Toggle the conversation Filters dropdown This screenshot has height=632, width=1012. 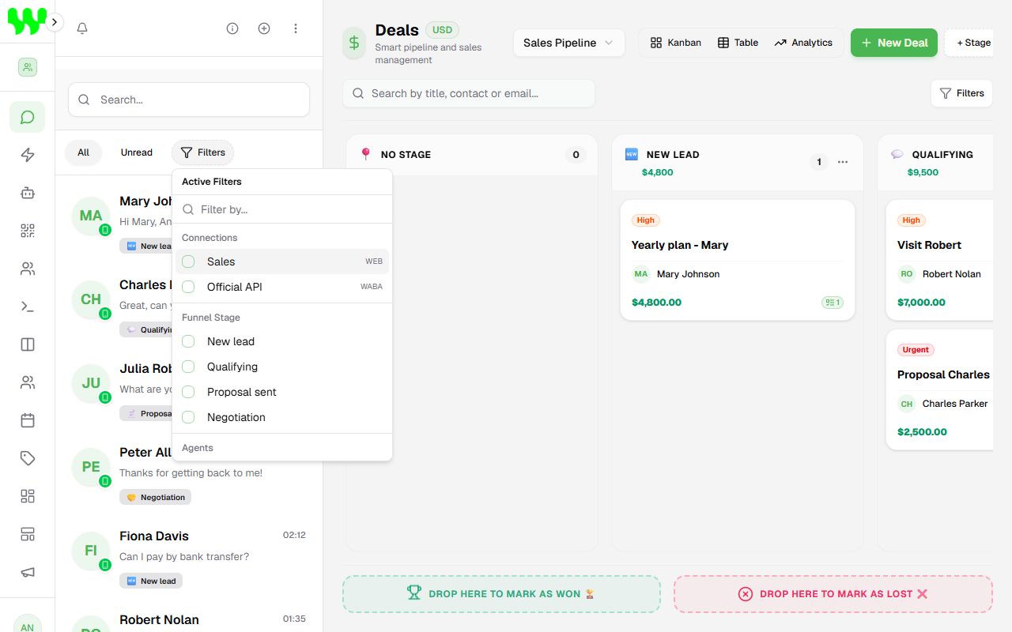202,152
